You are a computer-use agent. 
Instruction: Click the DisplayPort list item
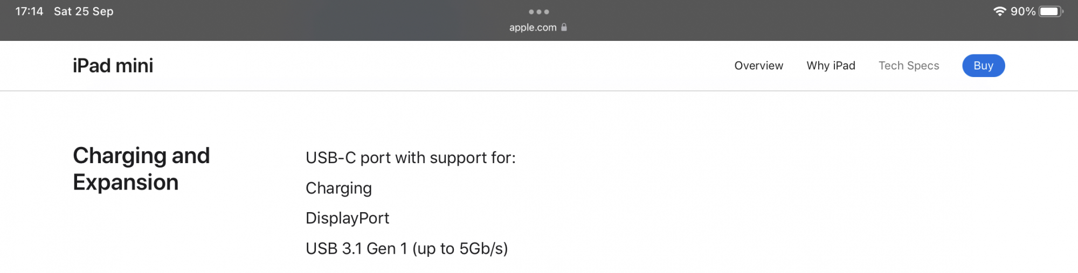tap(347, 218)
